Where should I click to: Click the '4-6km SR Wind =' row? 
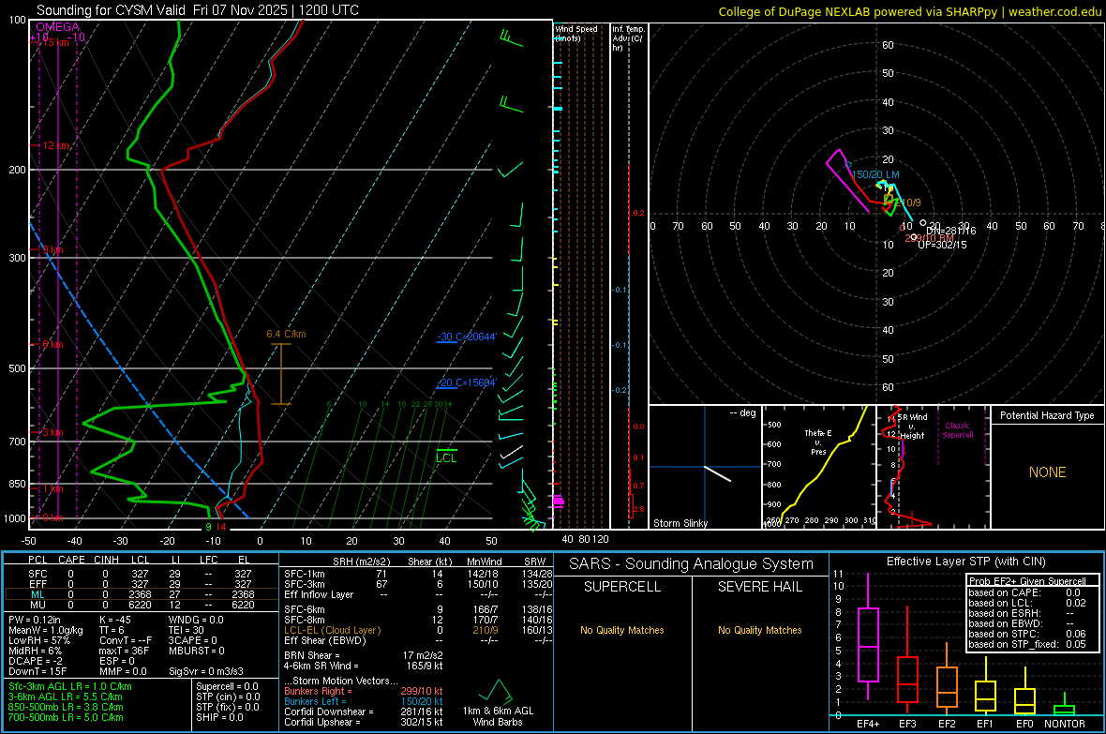(364, 666)
